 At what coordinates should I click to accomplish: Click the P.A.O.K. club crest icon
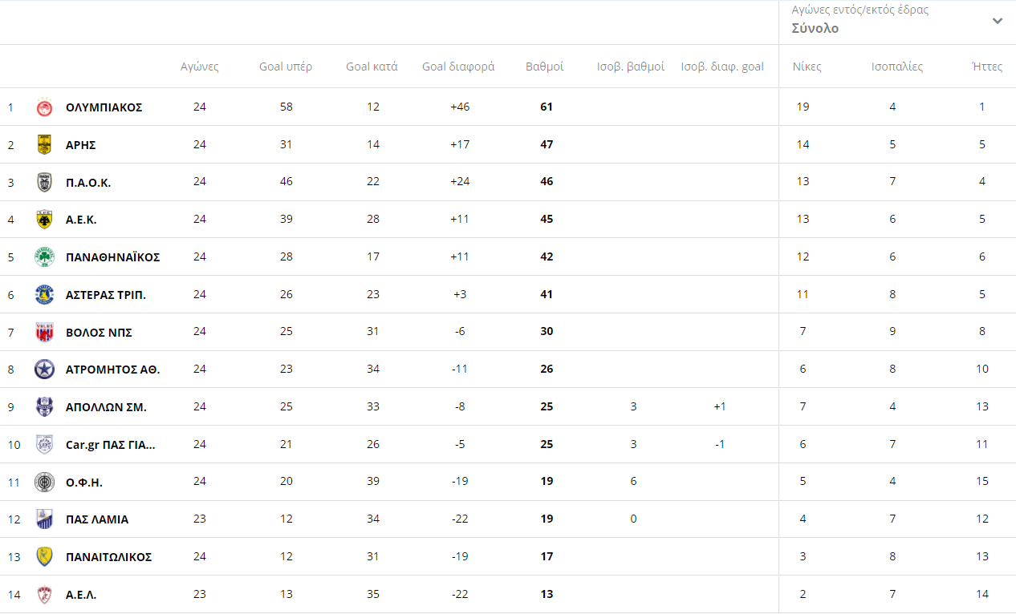pyautogui.click(x=44, y=182)
